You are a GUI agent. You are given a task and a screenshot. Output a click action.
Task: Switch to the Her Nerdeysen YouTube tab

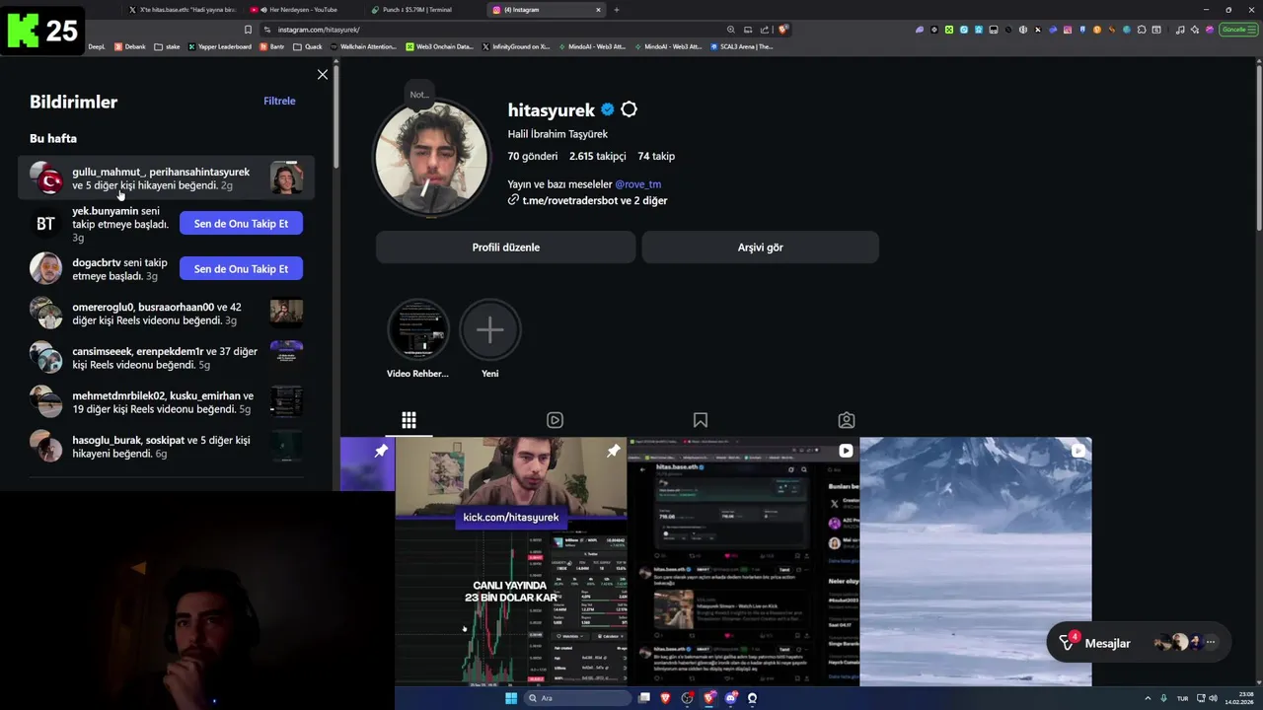click(303, 10)
